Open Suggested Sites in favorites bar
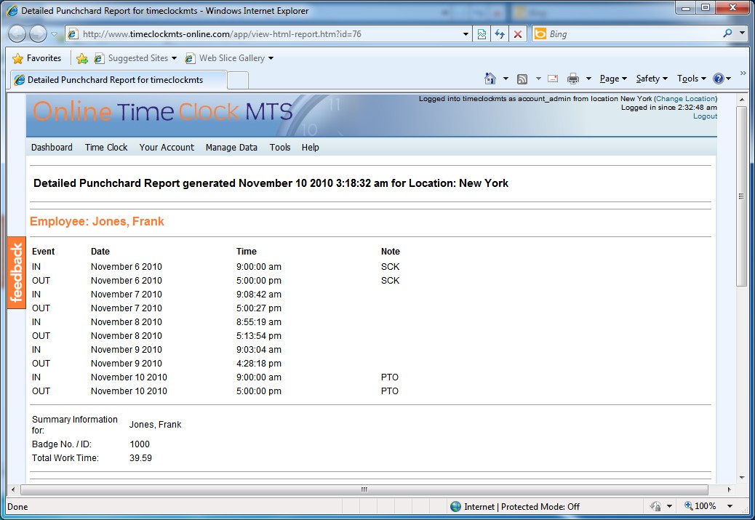The width and height of the screenshot is (755, 520). point(136,58)
